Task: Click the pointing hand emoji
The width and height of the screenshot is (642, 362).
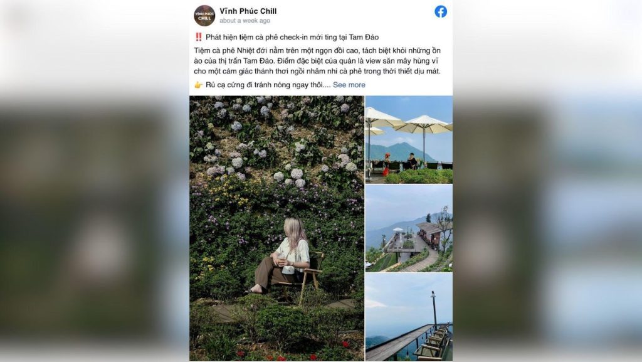Action: pos(198,85)
